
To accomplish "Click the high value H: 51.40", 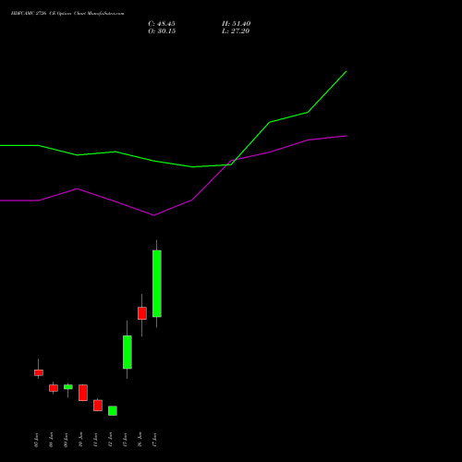I will [x=236, y=24].
